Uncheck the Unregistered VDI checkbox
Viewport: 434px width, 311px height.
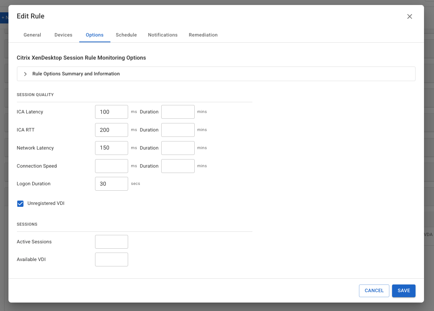tap(20, 204)
